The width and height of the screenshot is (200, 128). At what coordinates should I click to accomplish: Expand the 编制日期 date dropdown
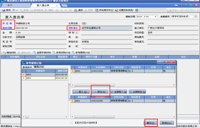(156, 17)
